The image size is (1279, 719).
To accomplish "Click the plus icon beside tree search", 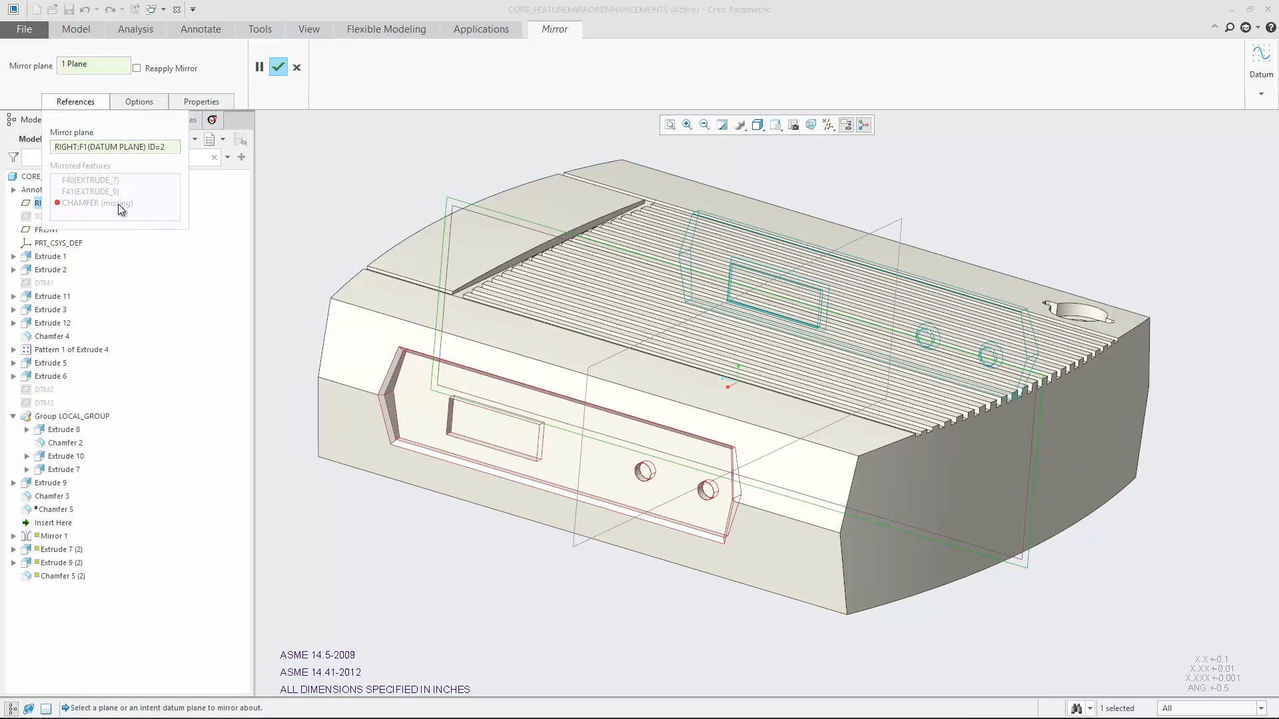I will [242, 157].
